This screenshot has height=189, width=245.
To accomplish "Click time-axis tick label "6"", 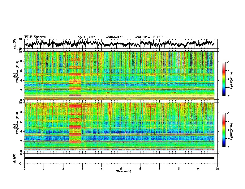I will (x=140, y=169).
